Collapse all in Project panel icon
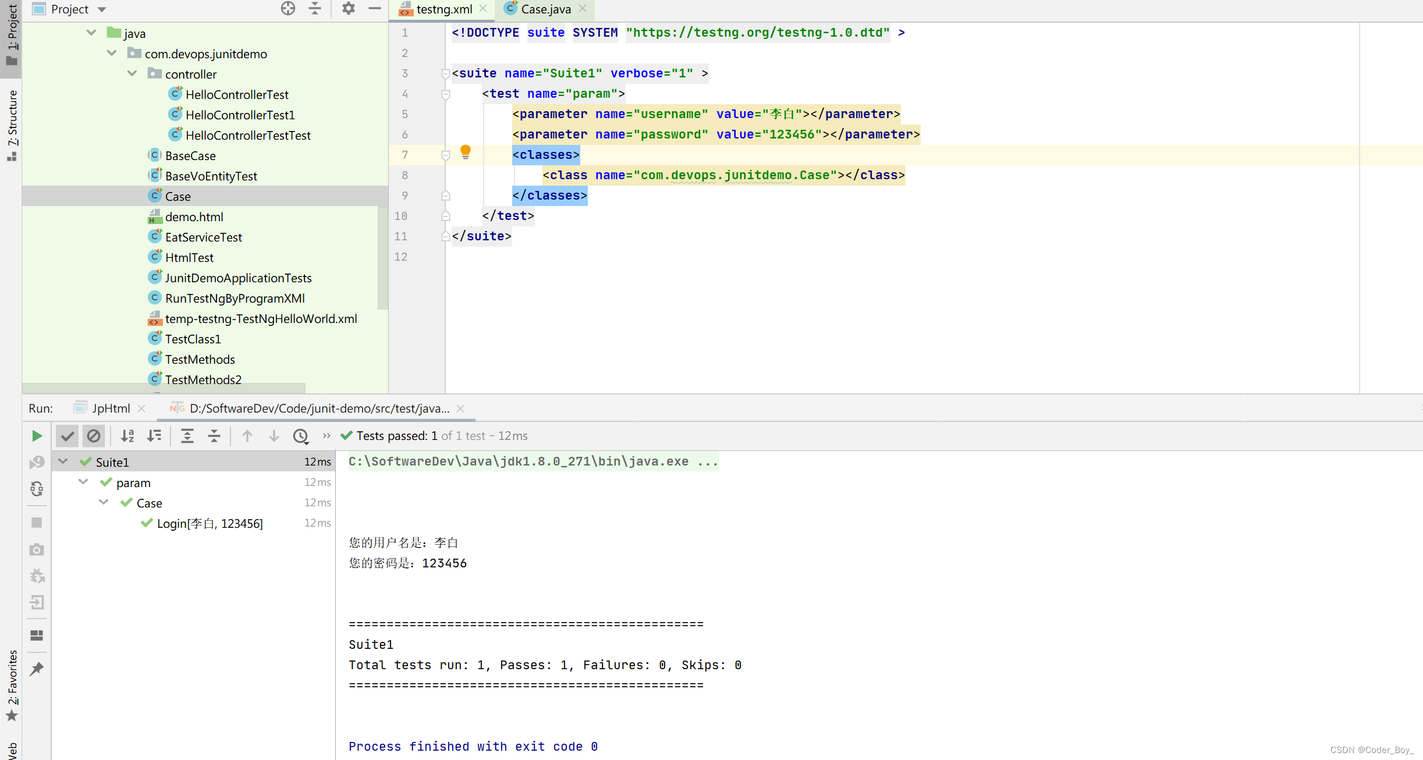 315,9
